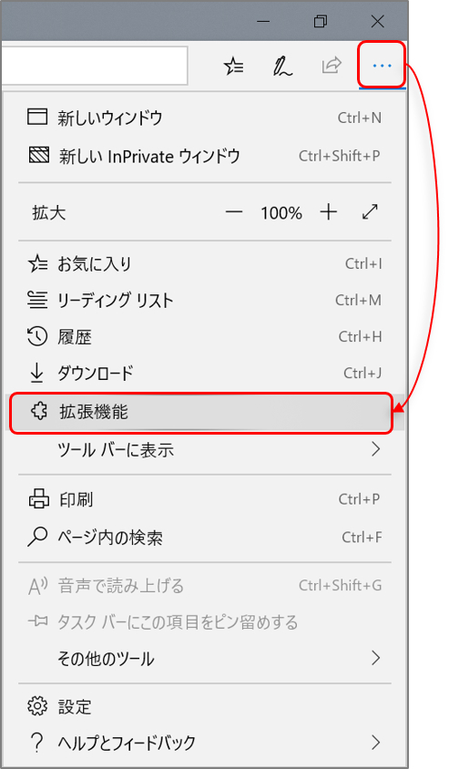Expand ヘルプとフィードバック submenu
The width and height of the screenshot is (449, 769).
(x=204, y=743)
